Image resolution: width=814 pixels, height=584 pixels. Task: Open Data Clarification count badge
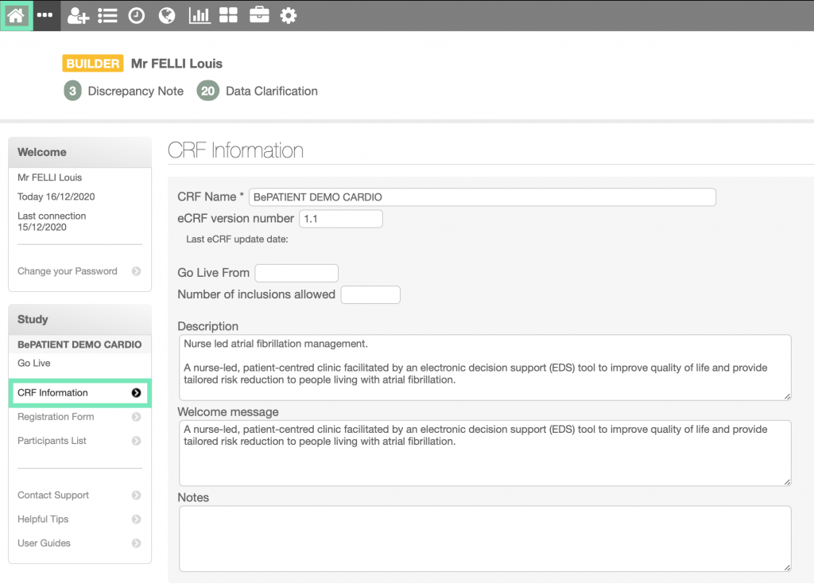(207, 91)
